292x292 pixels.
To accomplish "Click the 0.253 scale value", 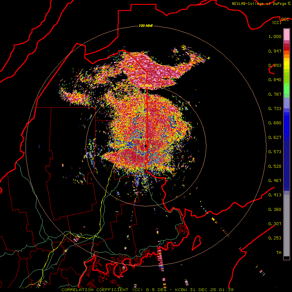I will tap(275, 238).
